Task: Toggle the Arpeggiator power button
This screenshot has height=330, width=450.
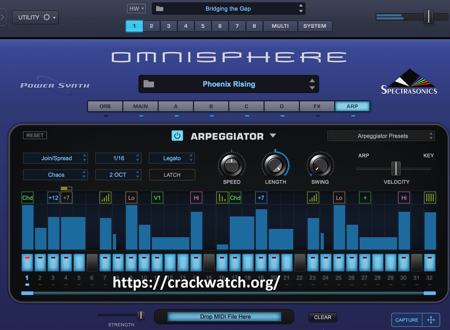Action: [x=177, y=136]
